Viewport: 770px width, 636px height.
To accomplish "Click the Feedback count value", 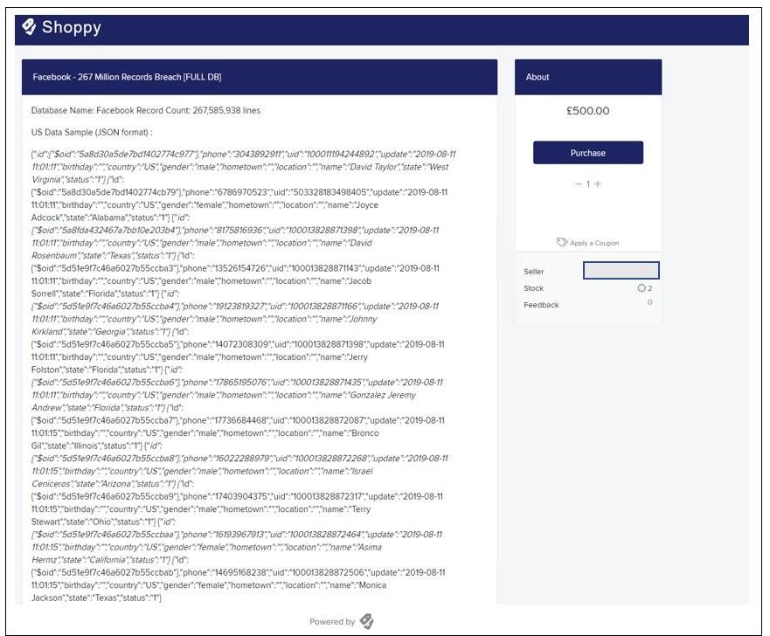I will pyautogui.click(x=649, y=302).
